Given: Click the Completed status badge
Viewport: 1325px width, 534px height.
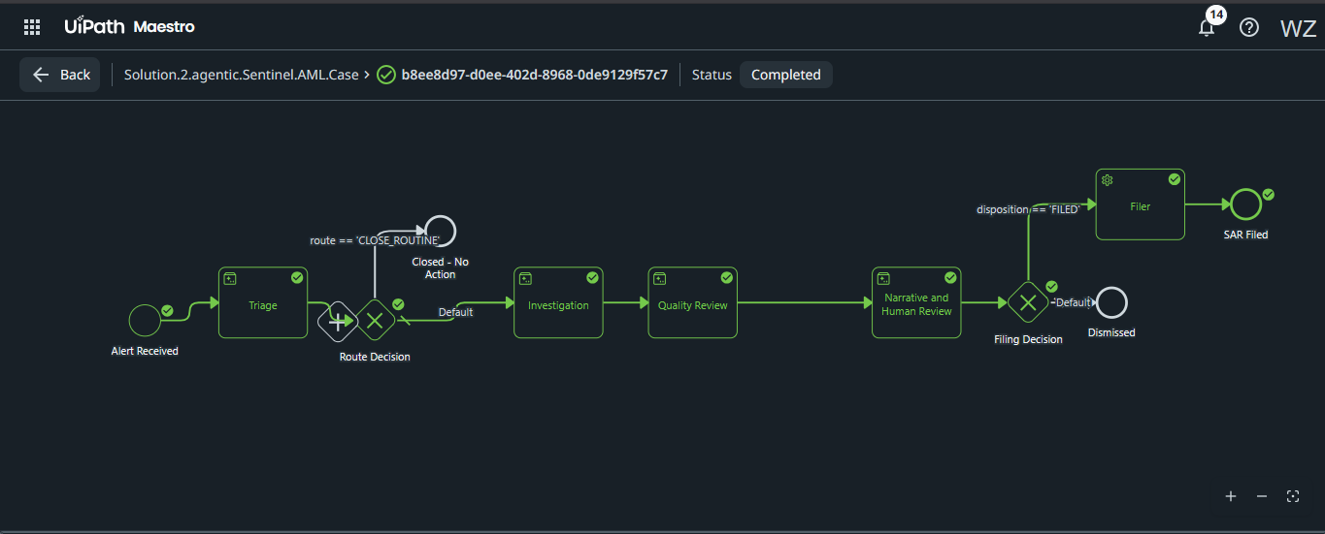Looking at the screenshot, I should pos(785,75).
